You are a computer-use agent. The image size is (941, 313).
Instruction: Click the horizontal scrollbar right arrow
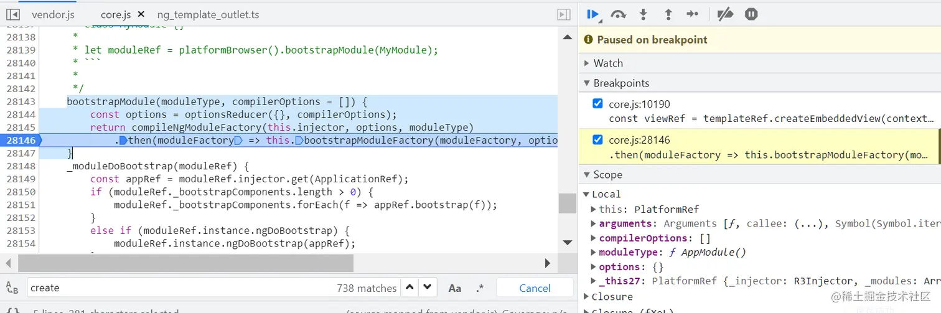point(548,263)
